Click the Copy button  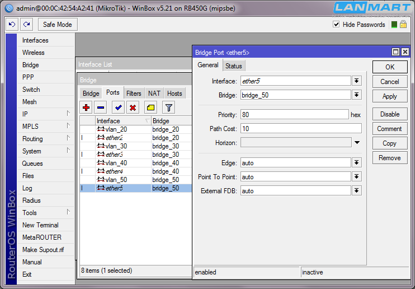click(390, 143)
